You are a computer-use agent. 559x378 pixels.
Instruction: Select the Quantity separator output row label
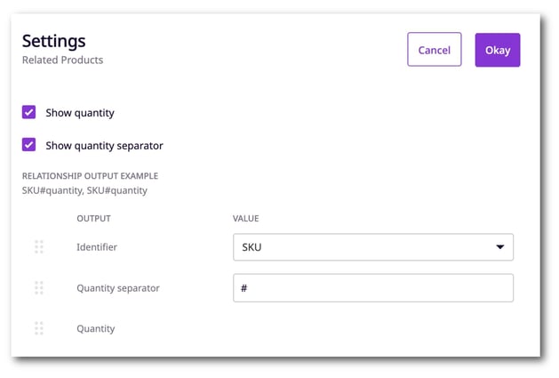pyautogui.click(x=118, y=288)
